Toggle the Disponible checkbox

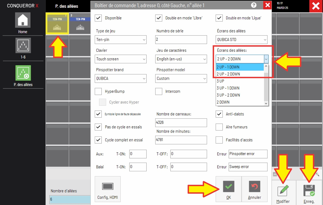click(98, 18)
